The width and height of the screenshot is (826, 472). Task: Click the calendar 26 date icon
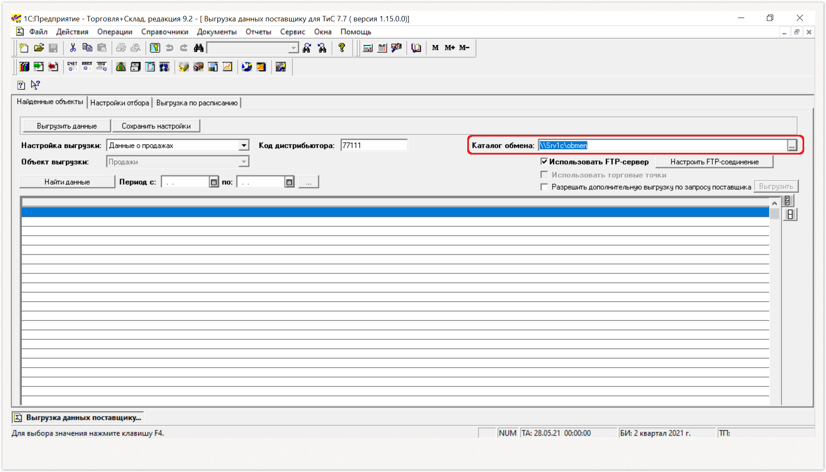(262, 67)
